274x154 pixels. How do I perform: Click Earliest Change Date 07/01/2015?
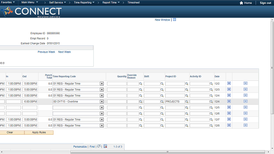point(53,43)
